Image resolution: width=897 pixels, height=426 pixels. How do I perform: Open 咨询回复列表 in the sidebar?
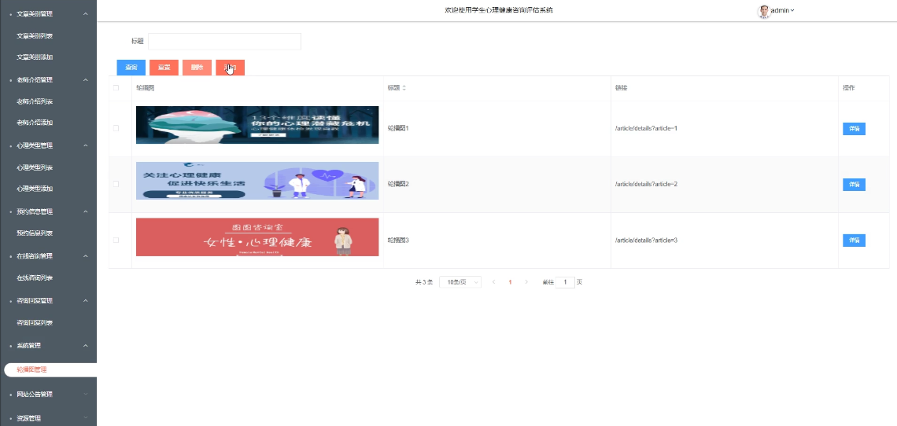35,322
